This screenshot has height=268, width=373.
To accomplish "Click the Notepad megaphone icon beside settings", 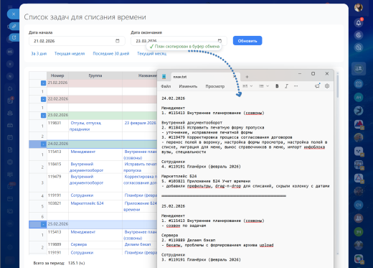I will click(317, 86).
